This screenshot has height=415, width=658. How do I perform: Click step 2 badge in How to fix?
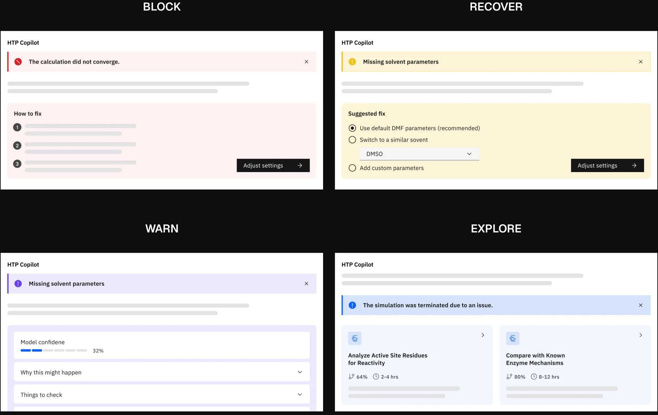click(17, 146)
